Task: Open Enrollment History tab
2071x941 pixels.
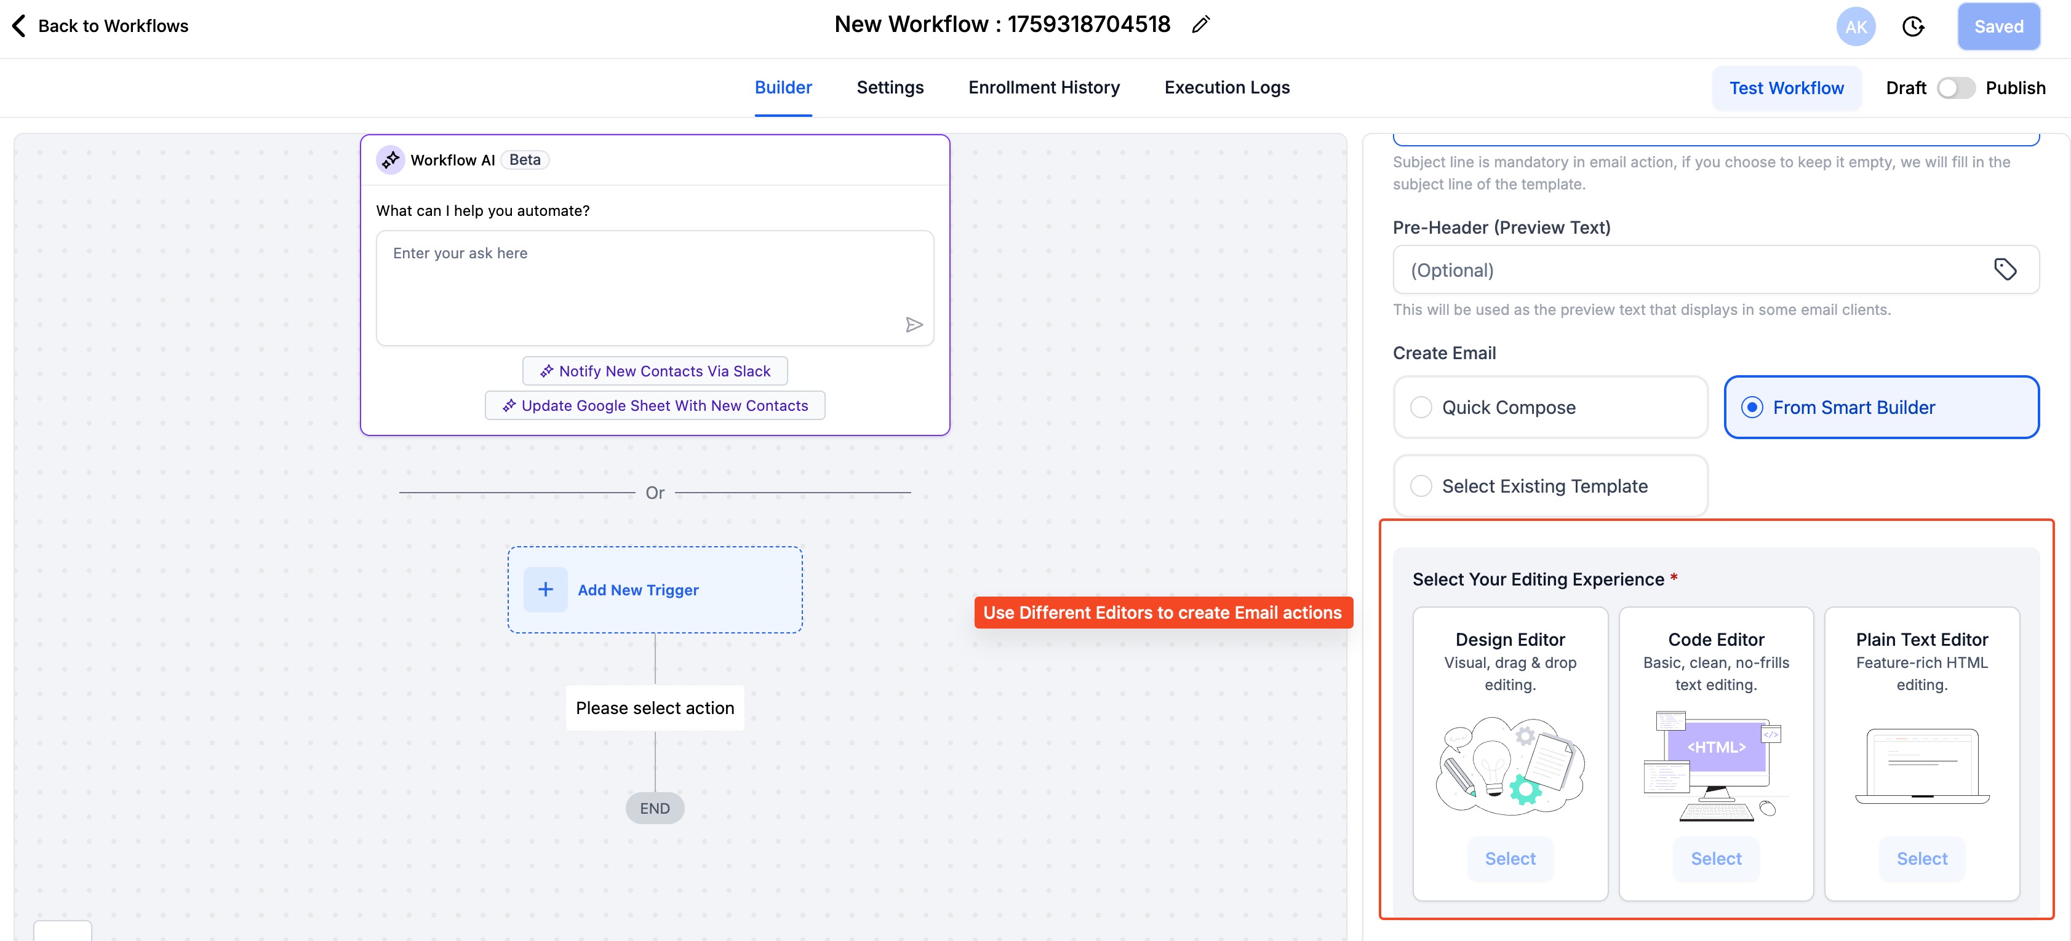Action: point(1043,87)
